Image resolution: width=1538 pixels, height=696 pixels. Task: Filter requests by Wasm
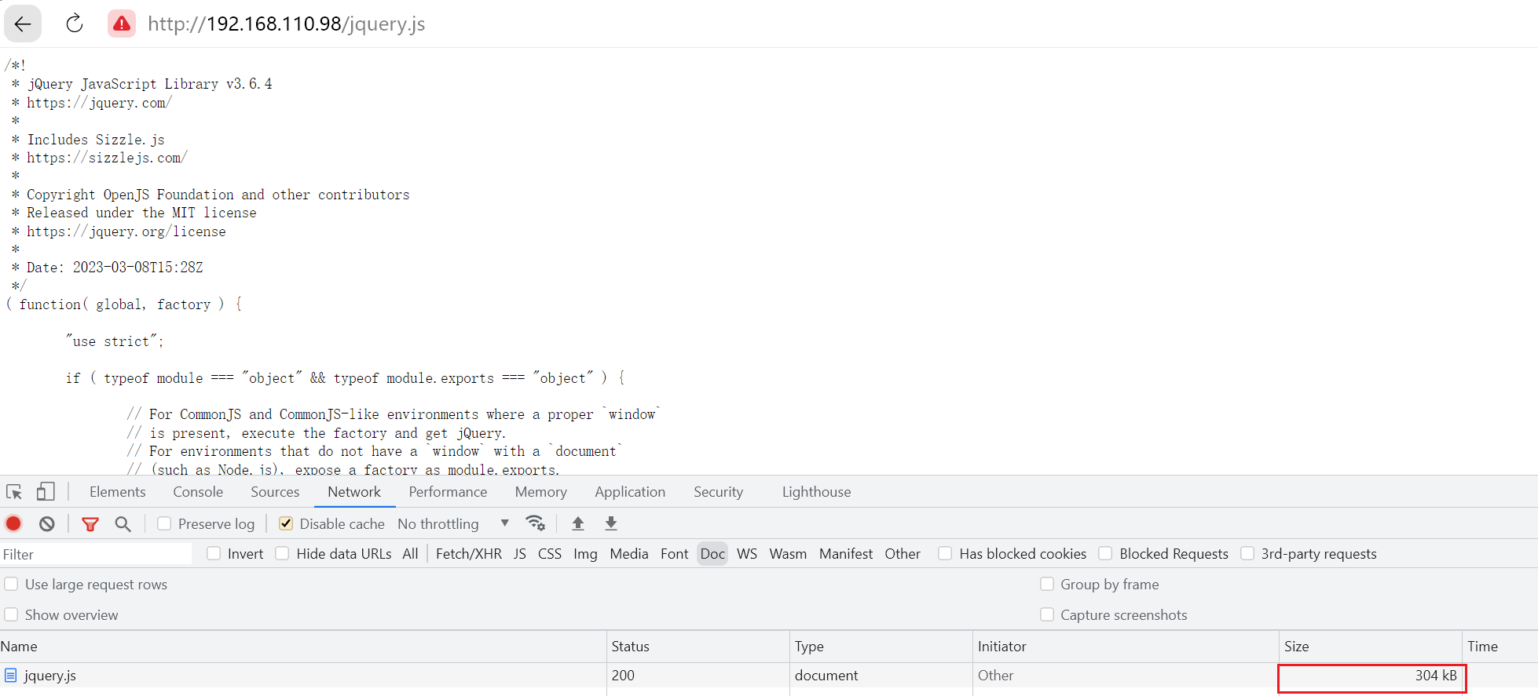pyautogui.click(x=788, y=554)
